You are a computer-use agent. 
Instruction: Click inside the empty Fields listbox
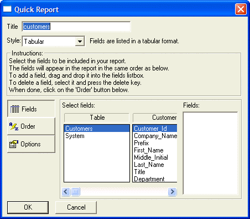[x=210, y=153]
